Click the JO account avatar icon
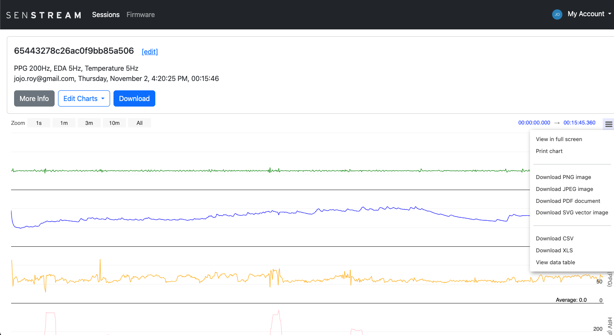The width and height of the screenshot is (614, 335). pyautogui.click(x=557, y=14)
